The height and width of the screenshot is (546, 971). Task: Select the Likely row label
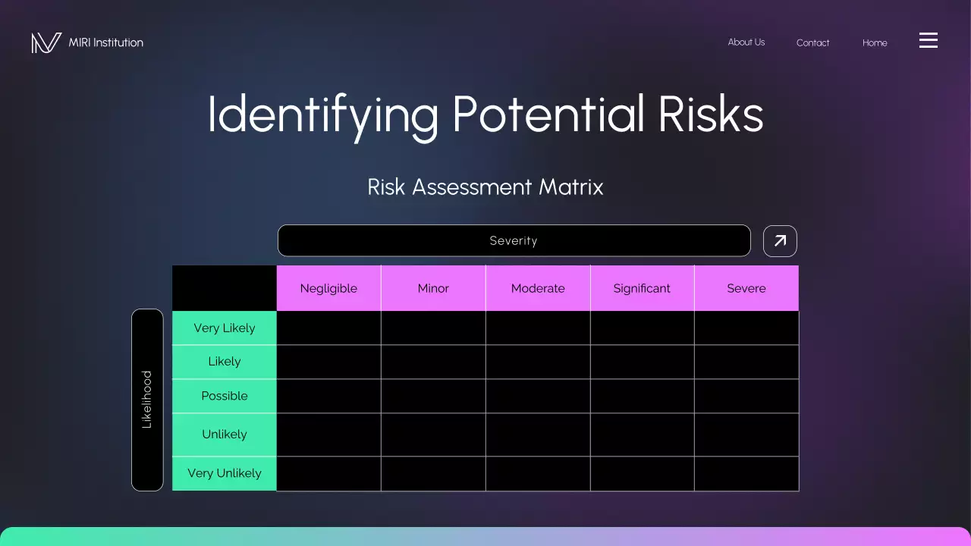click(224, 362)
